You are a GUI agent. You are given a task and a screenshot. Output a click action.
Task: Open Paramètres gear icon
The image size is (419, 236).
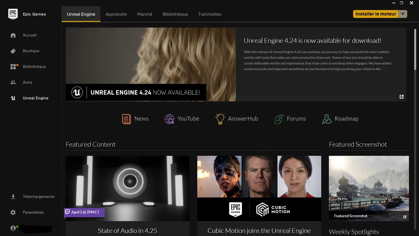point(13,213)
